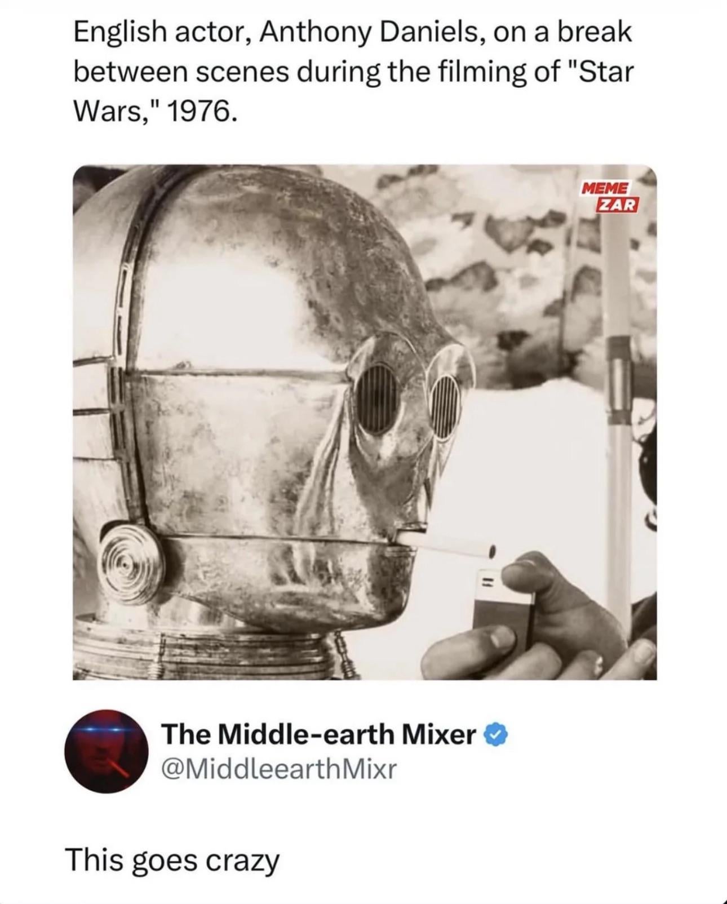The width and height of the screenshot is (727, 904).
Task: Open The Middle-earth Mixer display name
Action: coord(319,735)
